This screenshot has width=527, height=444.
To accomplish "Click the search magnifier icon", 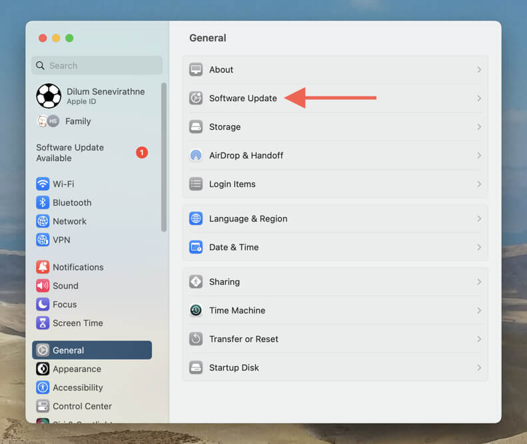I will pyautogui.click(x=40, y=65).
